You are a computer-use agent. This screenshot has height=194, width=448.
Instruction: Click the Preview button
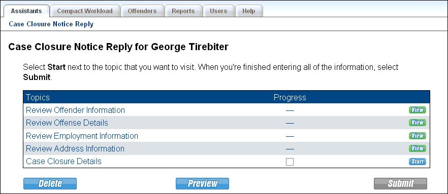tap(202, 183)
